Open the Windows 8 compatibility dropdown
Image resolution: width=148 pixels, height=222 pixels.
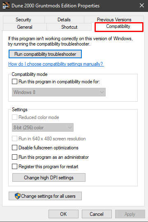pyautogui.click(x=59, y=92)
